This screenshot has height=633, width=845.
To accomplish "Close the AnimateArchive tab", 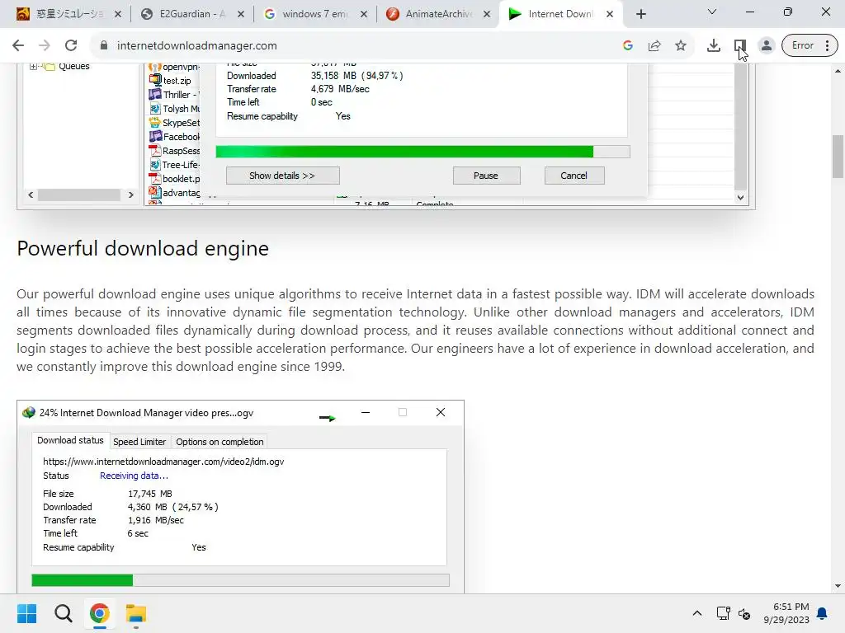I will [487, 14].
